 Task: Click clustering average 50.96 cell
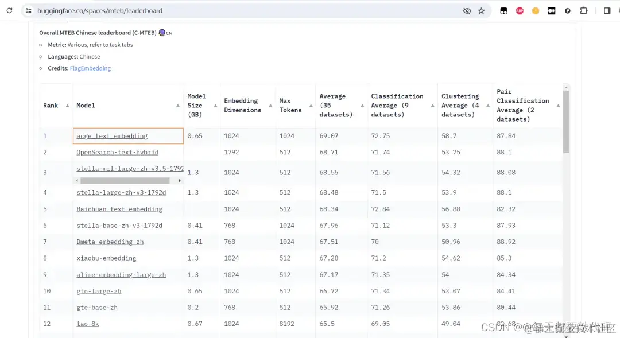pos(451,242)
